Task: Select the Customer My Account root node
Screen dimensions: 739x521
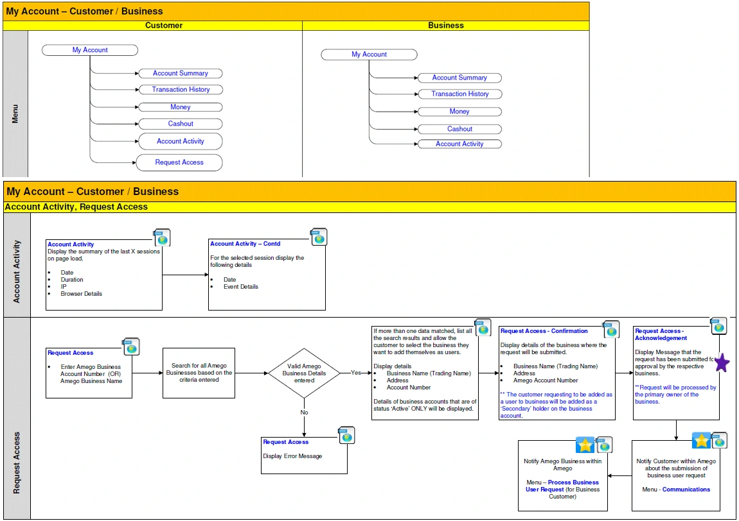Action: click(90, 50)
